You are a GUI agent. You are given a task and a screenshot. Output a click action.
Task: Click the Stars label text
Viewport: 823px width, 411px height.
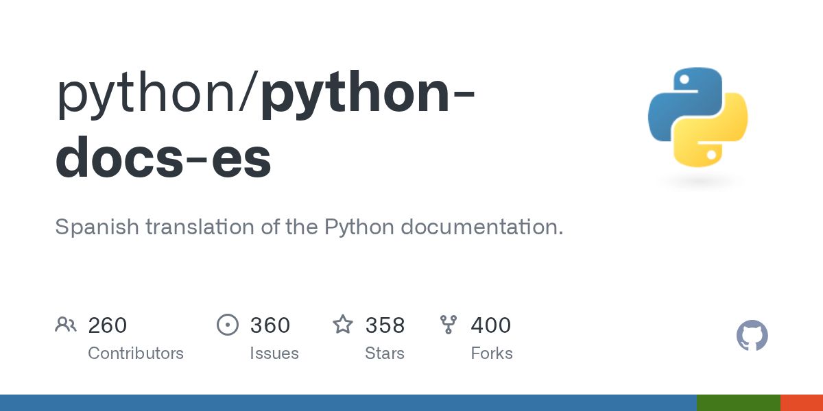click(x=385, y=353)
